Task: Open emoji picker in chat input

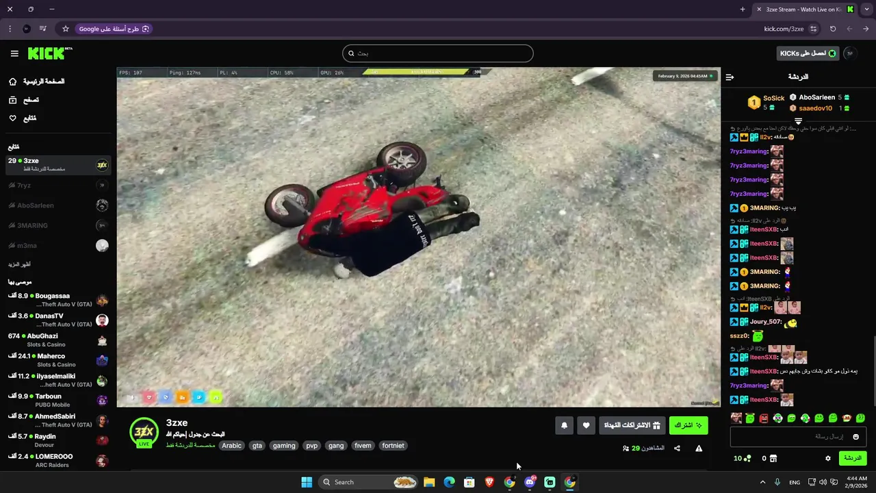Action: point(855,437)
